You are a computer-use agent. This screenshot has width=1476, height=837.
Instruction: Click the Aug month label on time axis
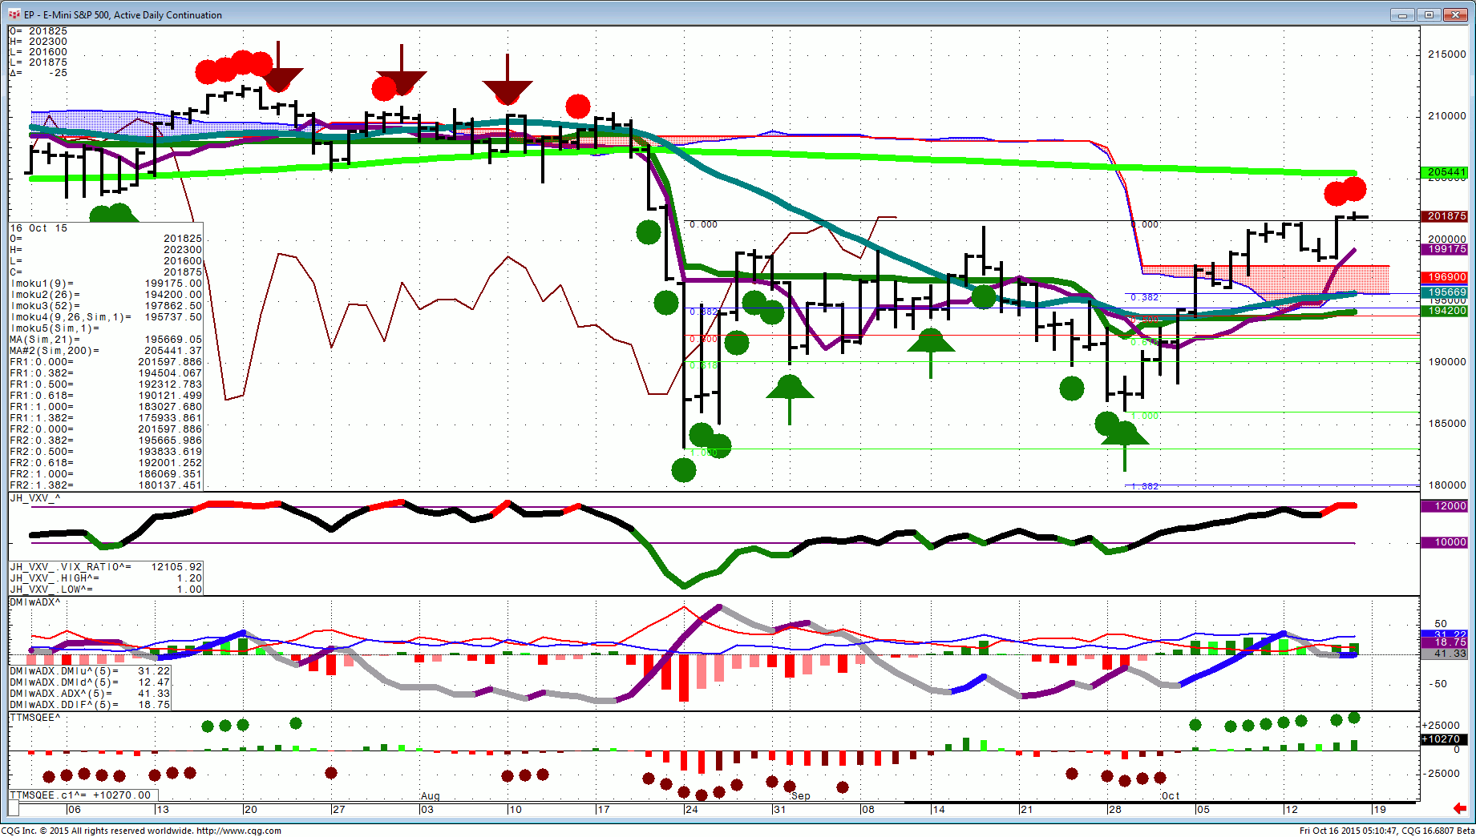431,796
